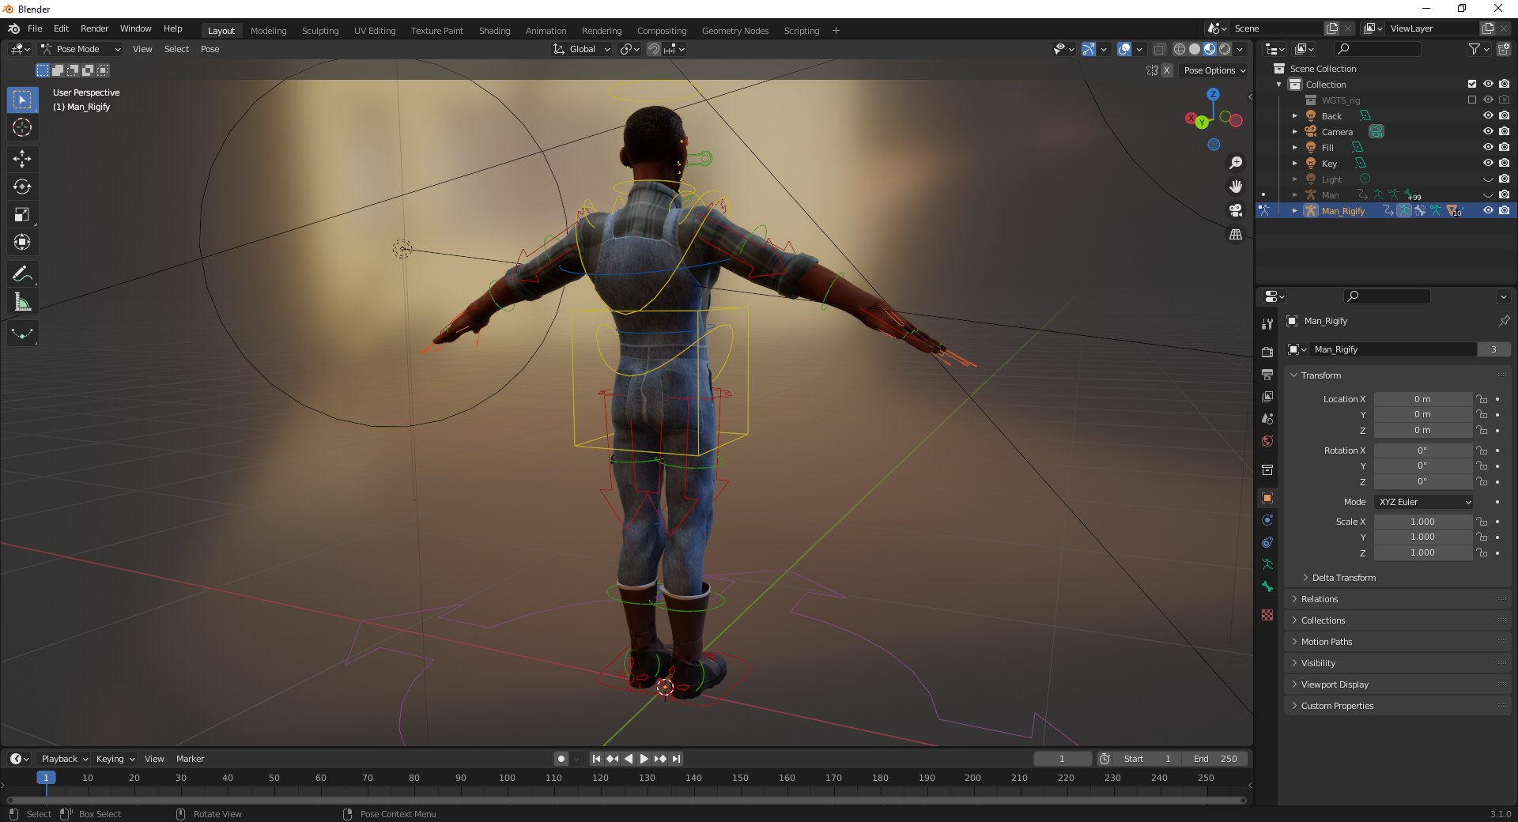Select the Move tool in toolbar
Image resolution: width=1518 pixels, height=822 pixels.
(22, 158)
